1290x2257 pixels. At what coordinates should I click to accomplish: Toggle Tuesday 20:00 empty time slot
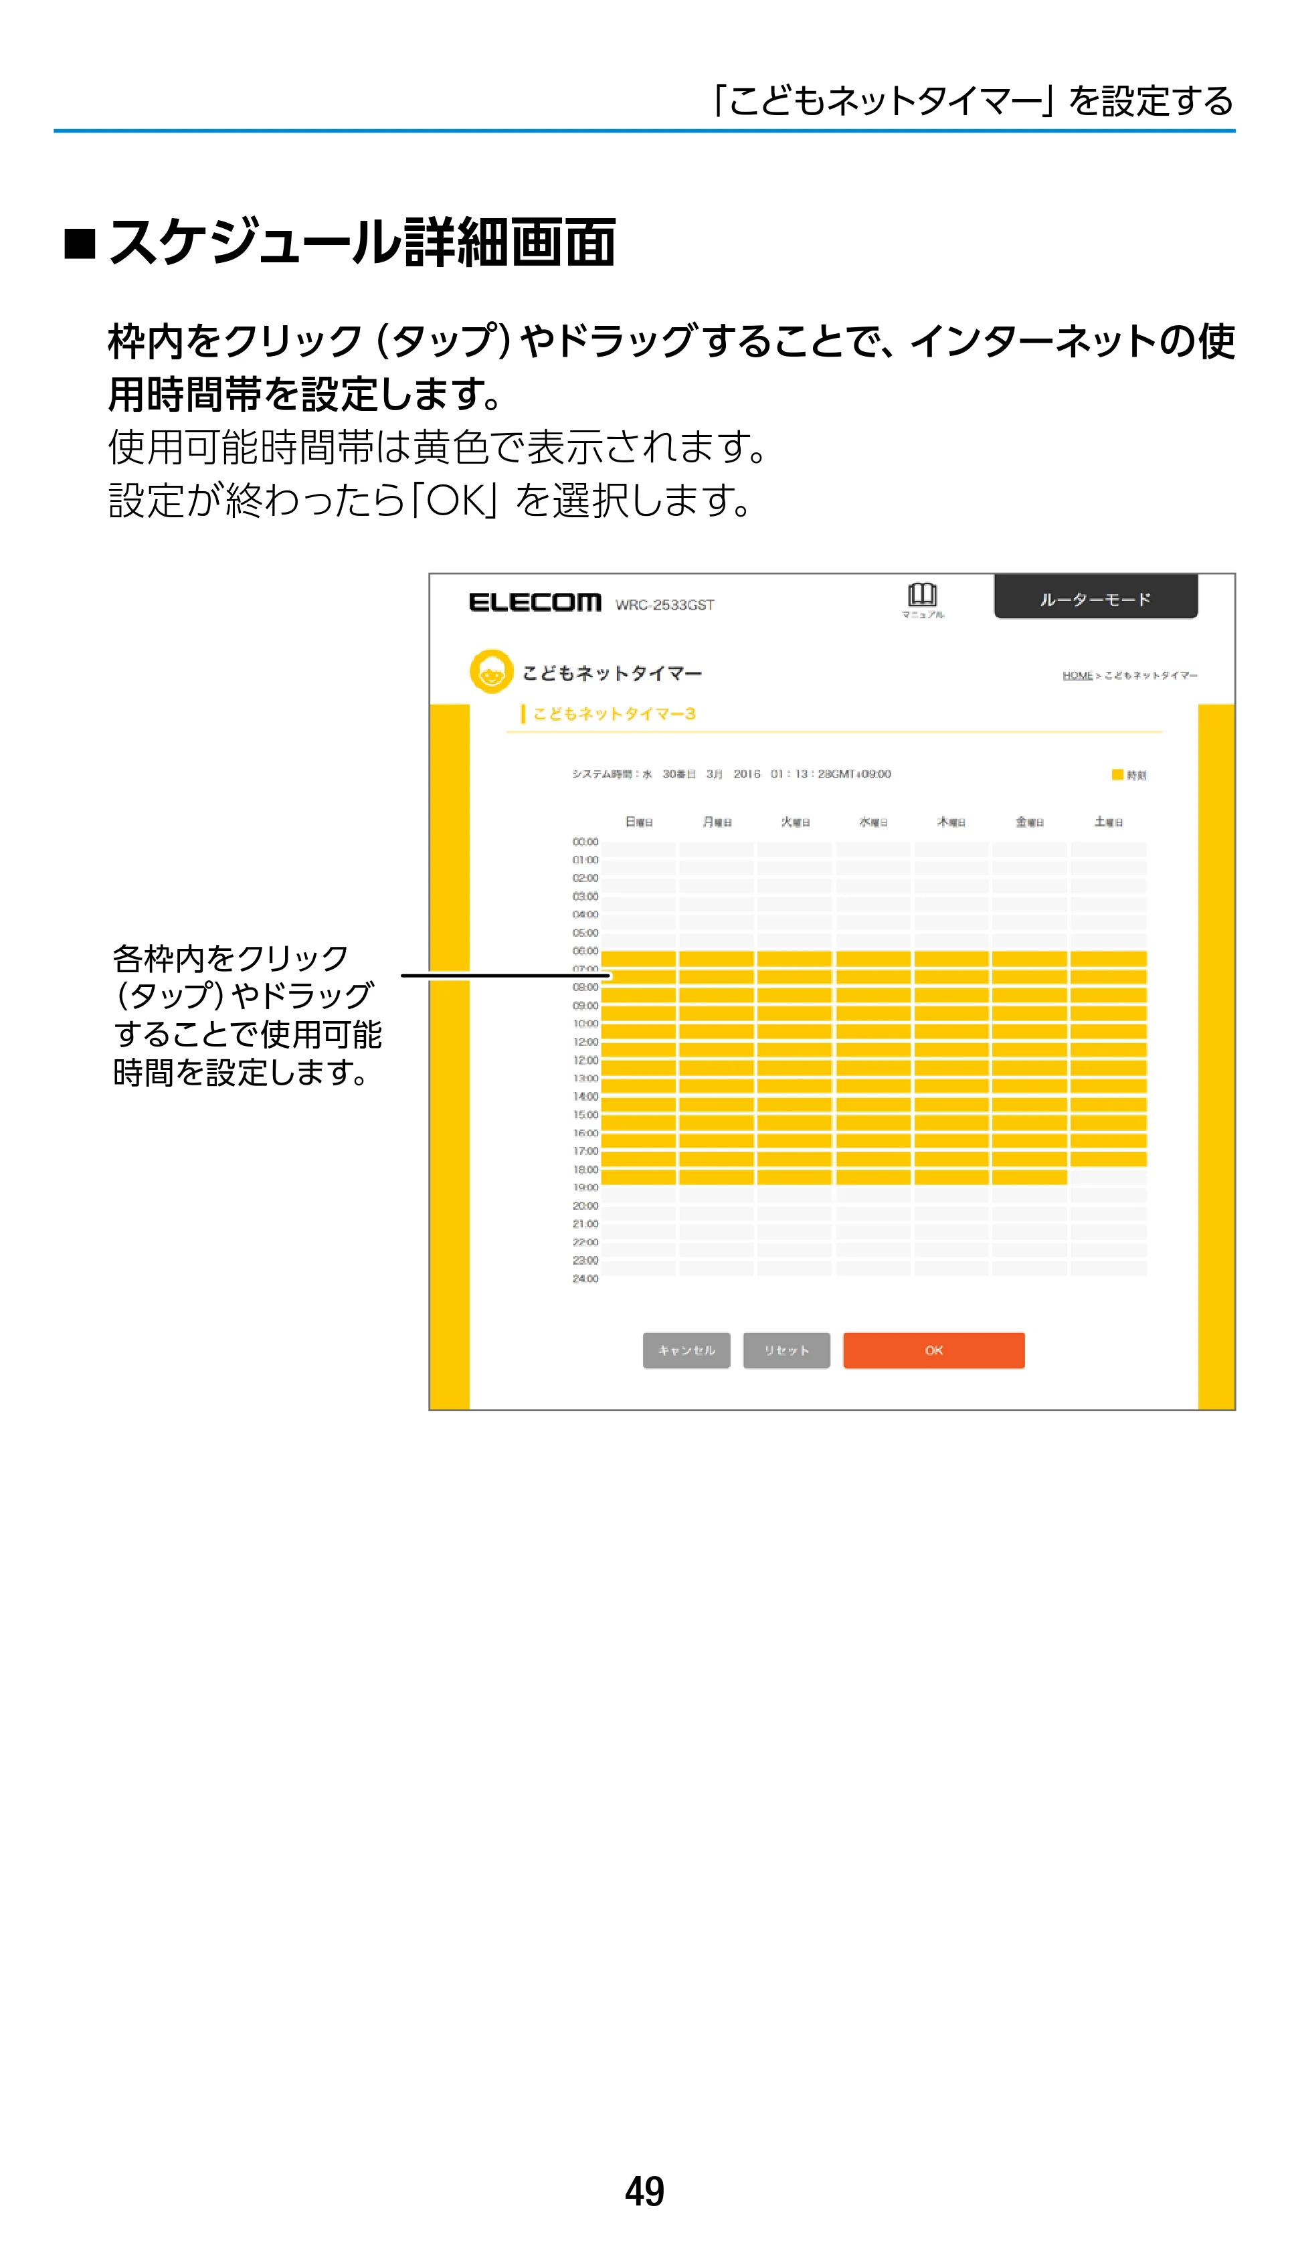[x=794, y=1214]
